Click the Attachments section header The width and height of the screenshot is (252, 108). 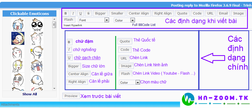coord(10,105)
